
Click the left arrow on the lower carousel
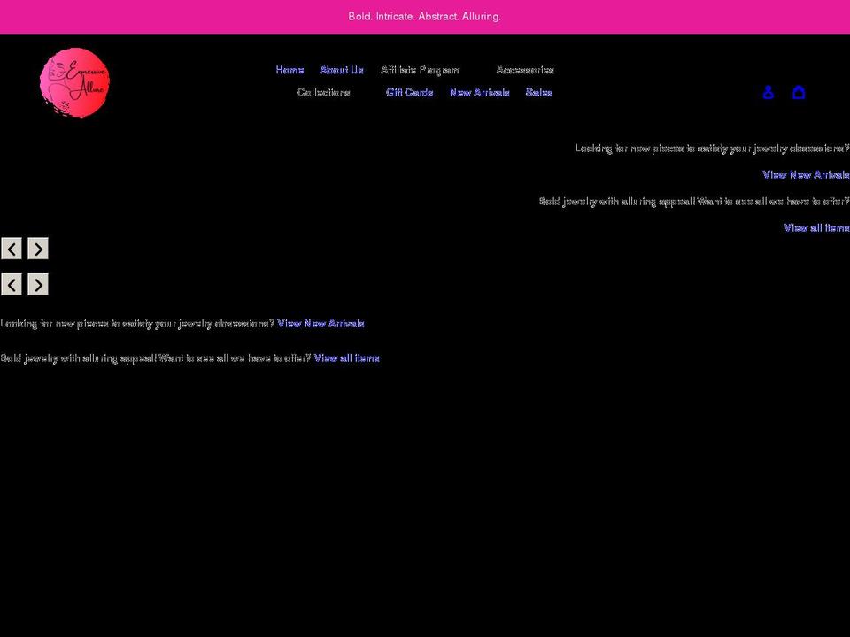click(x=12, y=284)
